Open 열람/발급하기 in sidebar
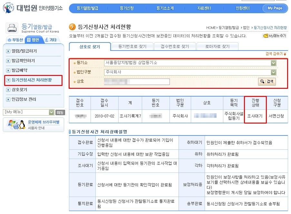 [x=24, y=51]
